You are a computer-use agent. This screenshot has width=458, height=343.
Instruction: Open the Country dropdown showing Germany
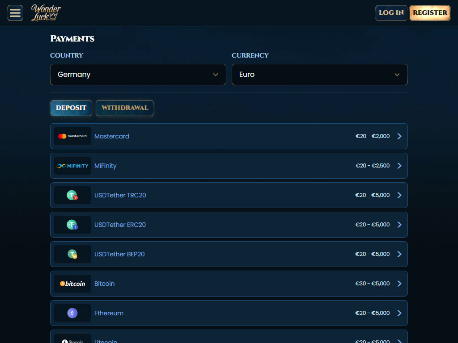(138, 75)
